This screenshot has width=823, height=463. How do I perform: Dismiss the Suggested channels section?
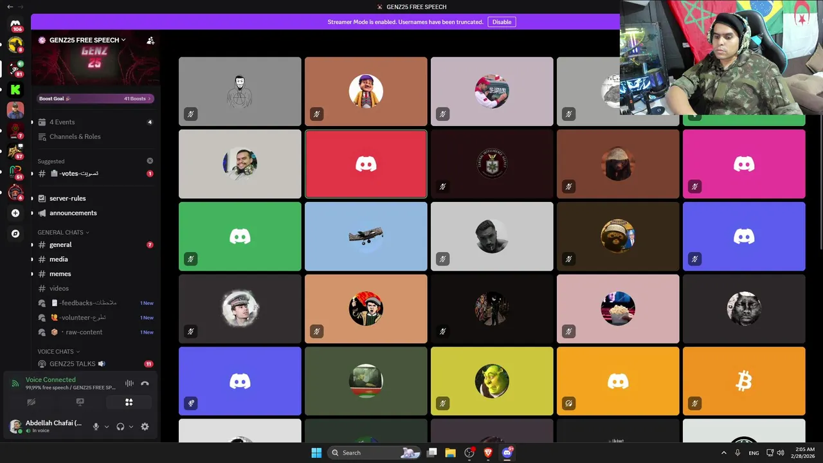pos(150,161)
